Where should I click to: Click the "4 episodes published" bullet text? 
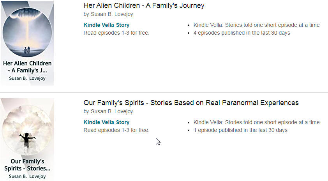pos(242,33)
